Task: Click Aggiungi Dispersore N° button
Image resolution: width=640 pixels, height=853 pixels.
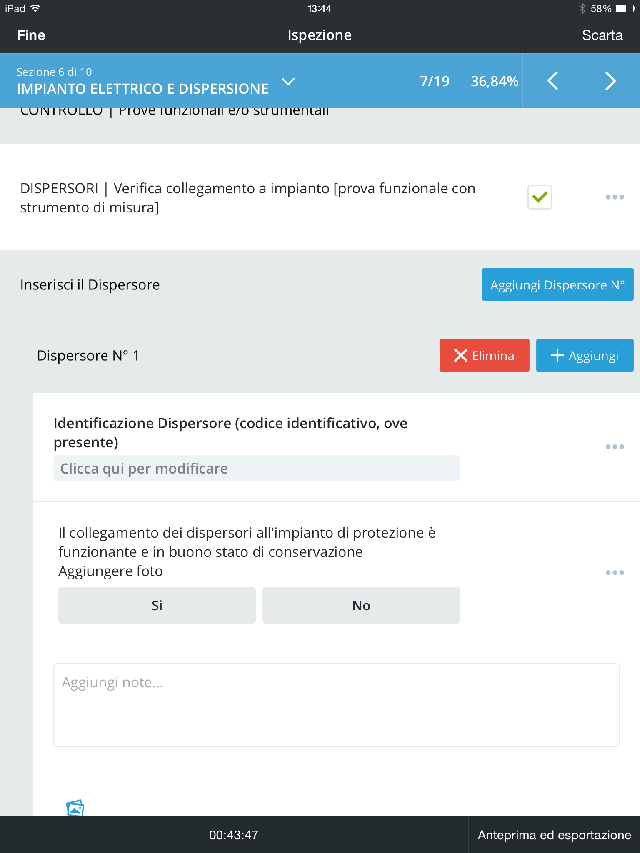Action: tap(557, 284)
